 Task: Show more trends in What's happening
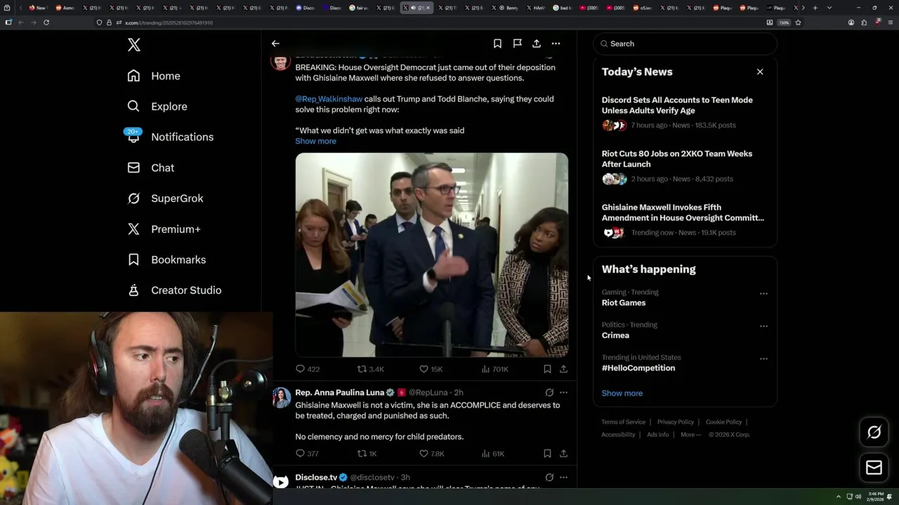622,393
